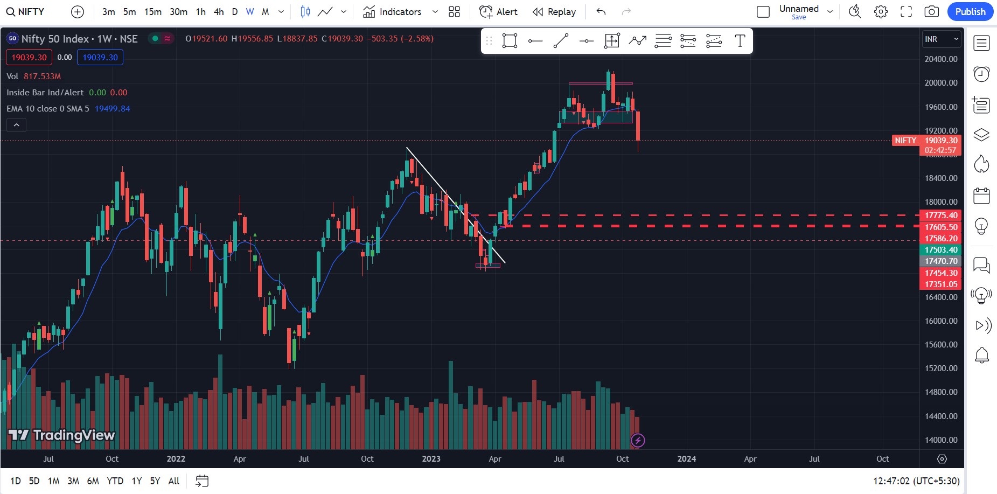Open Quick Search lightning icon
Screen dimensions: 997x494
pos(855,12)
